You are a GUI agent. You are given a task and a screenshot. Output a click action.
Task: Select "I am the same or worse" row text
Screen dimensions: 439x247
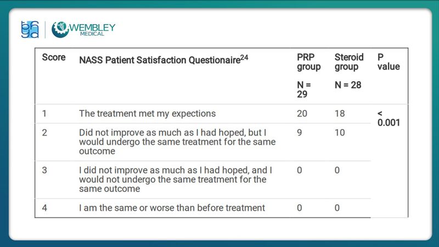[172, 207]
